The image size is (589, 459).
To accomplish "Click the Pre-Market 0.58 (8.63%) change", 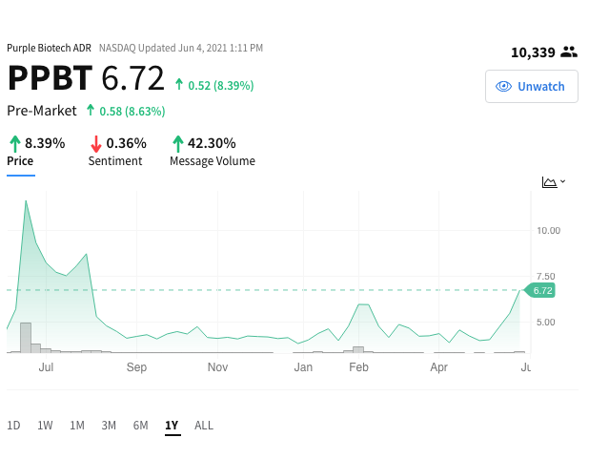I will click(132, 112).
